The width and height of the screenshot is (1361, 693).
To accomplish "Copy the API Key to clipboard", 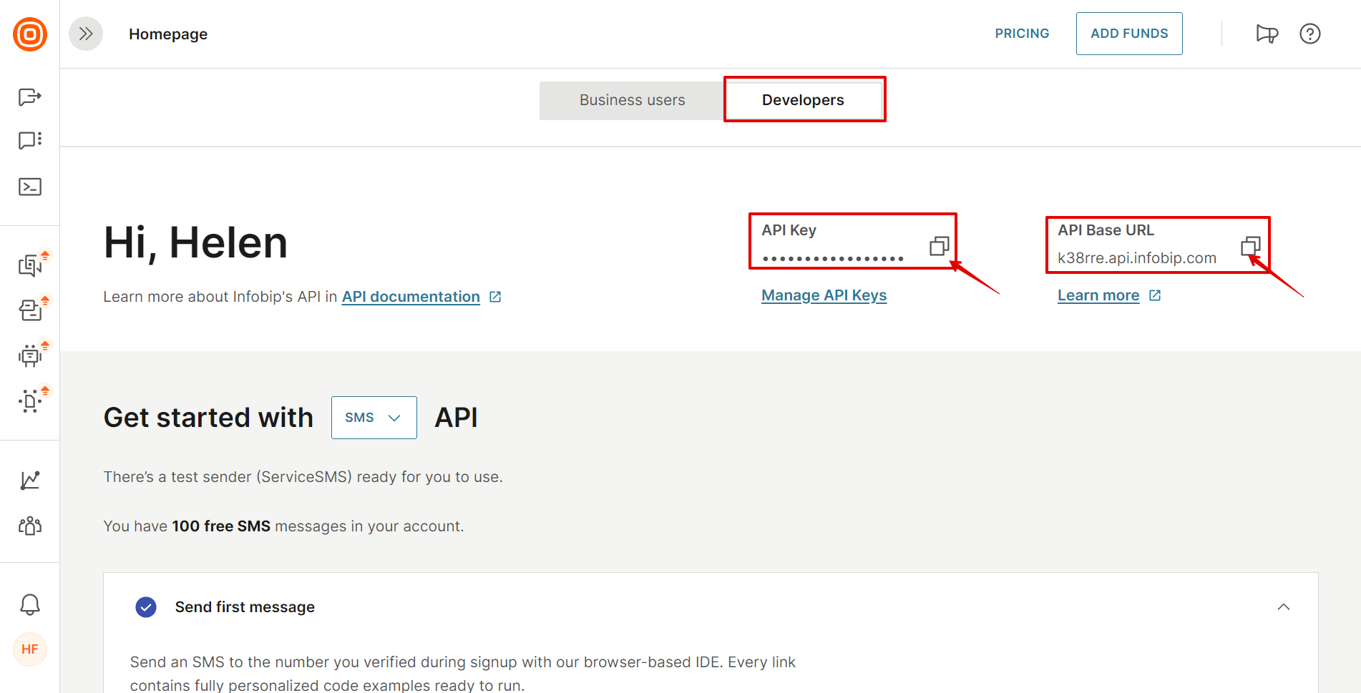I will [x=939, y=246].
